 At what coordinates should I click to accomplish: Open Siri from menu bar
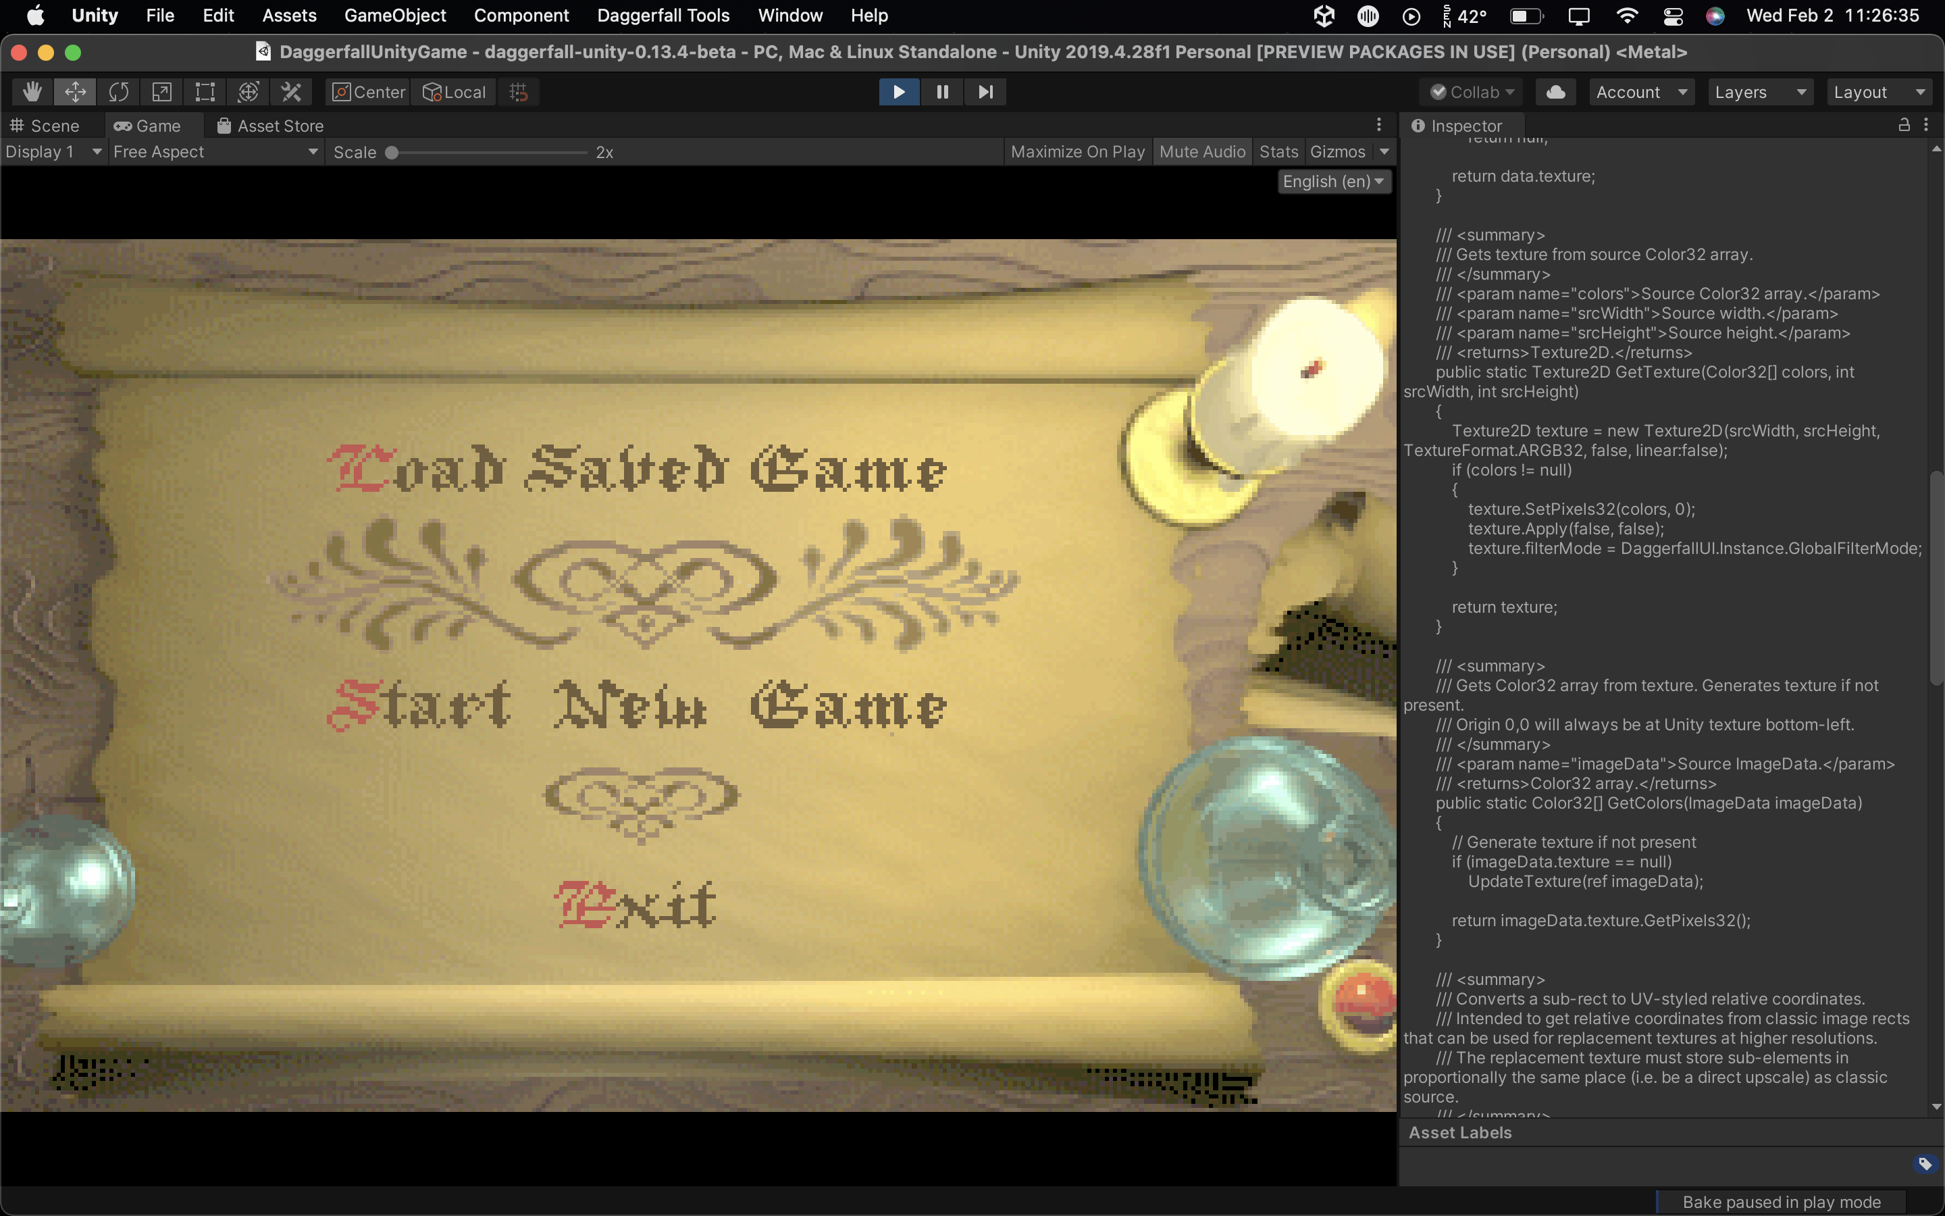[x=1714, y=16]
